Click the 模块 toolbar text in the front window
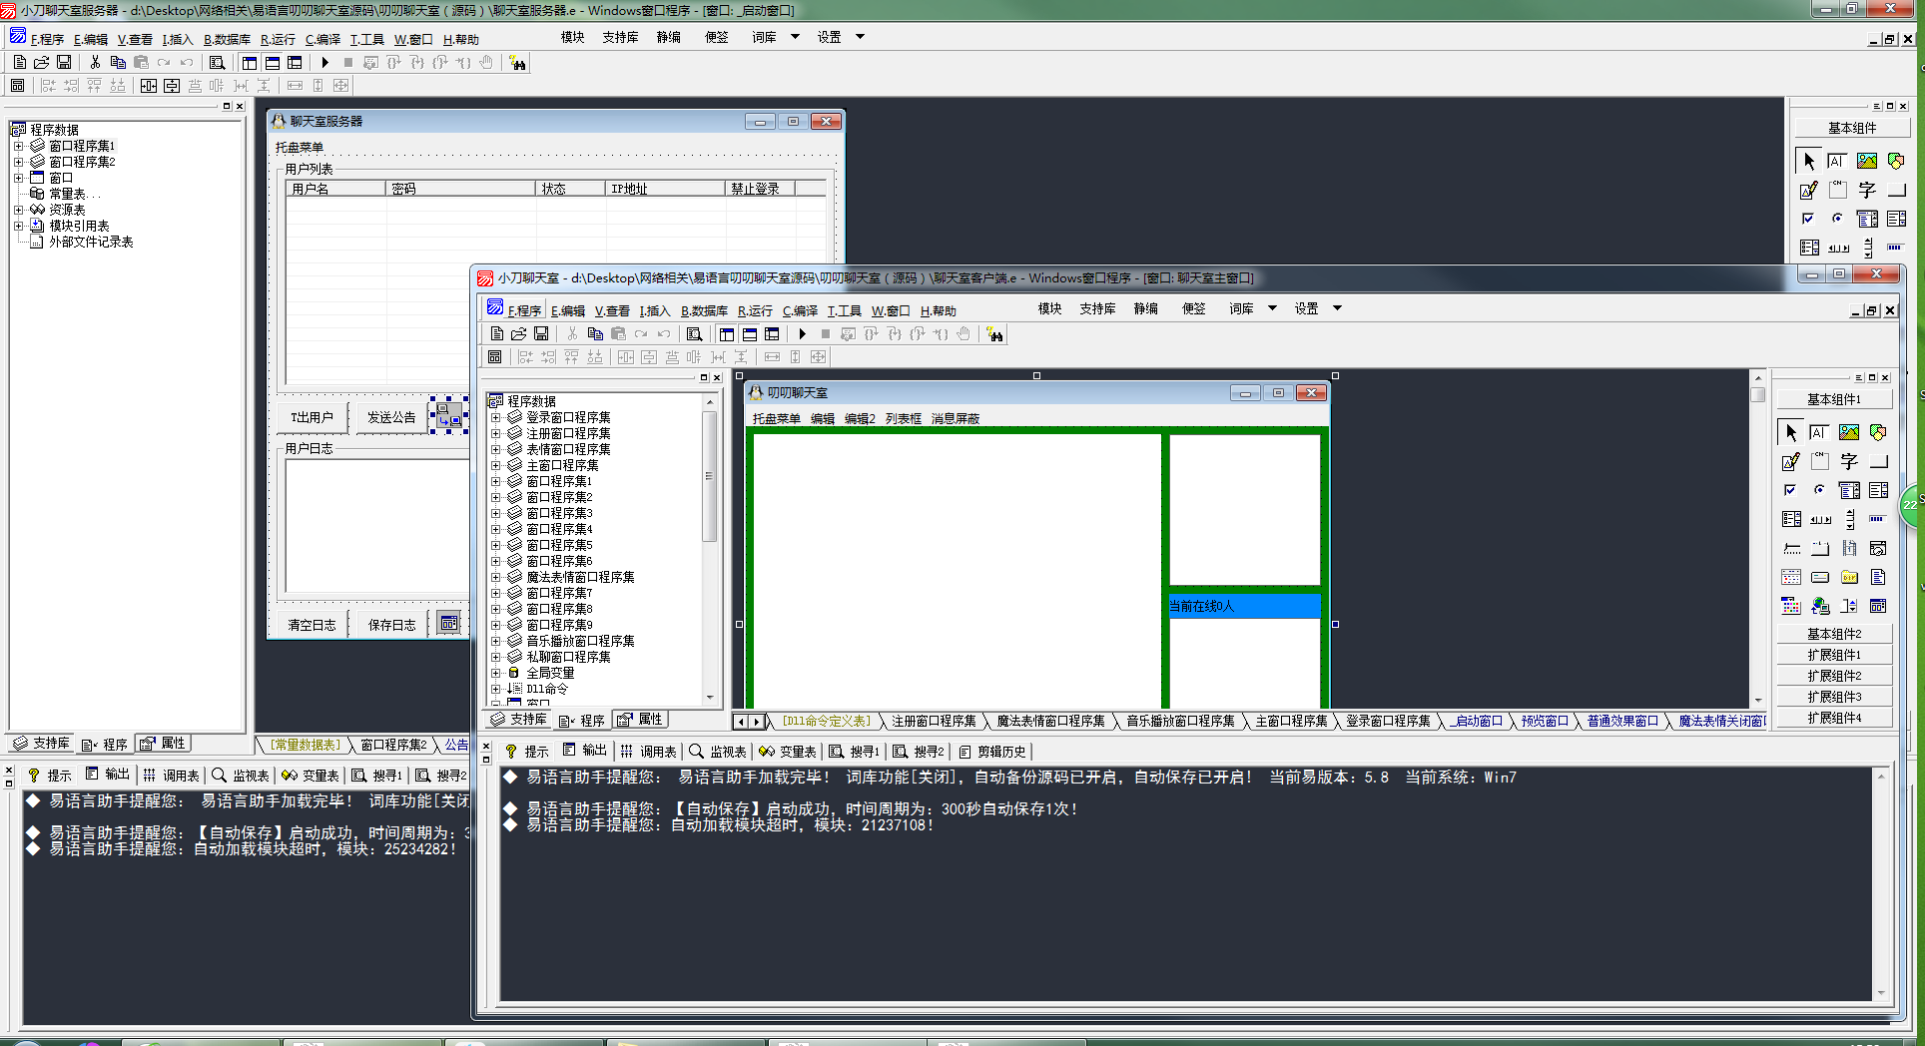Image resolution: width=1925 pixels, height=1046 pixels. pyautogui.click(x=1049, y=308)
